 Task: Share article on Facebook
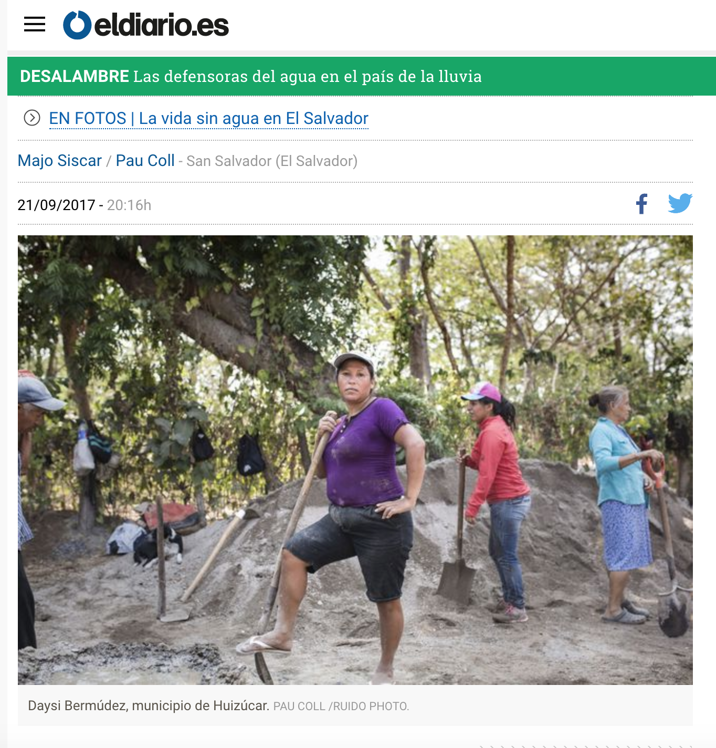641,204
